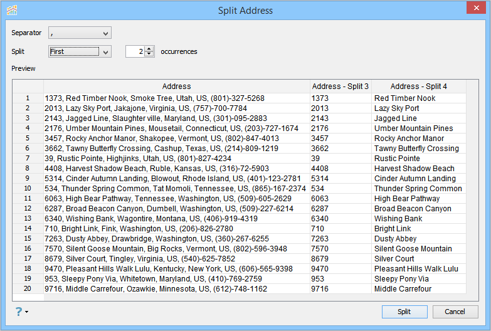The image size is (491, 331).
Task: Select row number 10 header
Action: pyautogui.click(x=28, y=189)
